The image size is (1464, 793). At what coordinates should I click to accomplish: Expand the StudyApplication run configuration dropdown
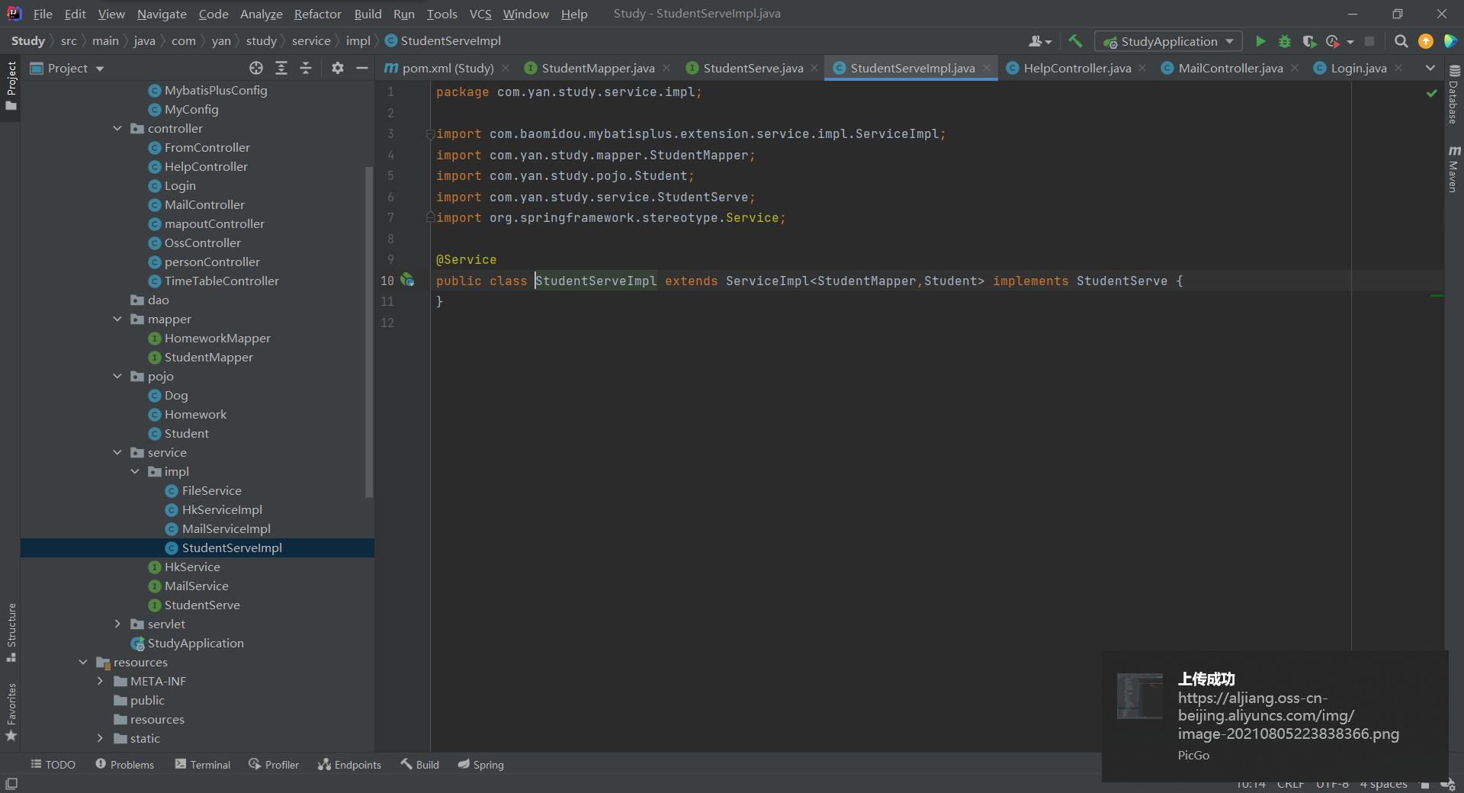[1228, 41]
